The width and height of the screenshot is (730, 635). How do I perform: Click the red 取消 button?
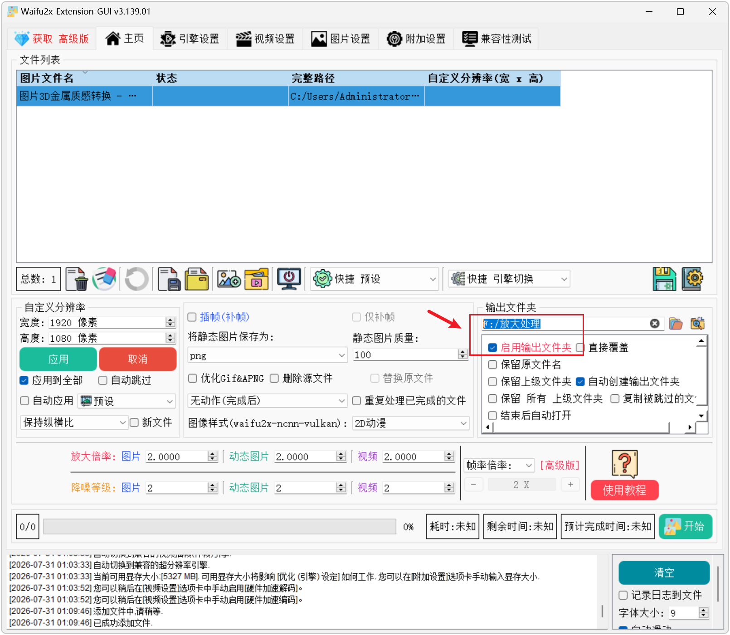[138, 359]
